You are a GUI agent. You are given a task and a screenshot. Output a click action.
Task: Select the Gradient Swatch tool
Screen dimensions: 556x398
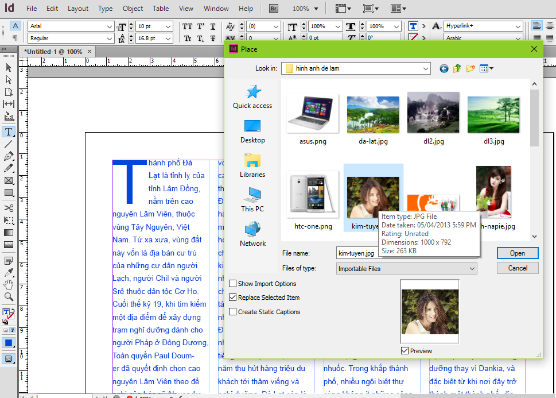tap(9, 233)
